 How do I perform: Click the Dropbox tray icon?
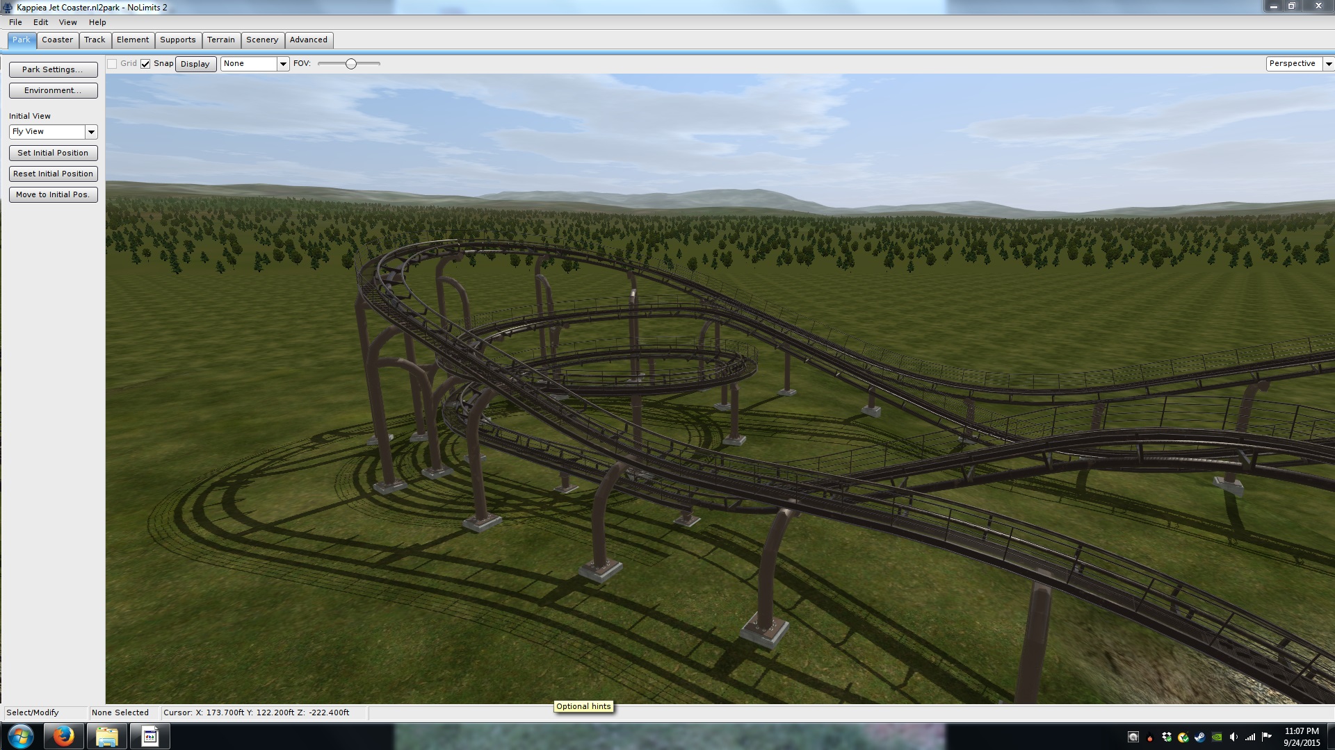[1167, 737]
